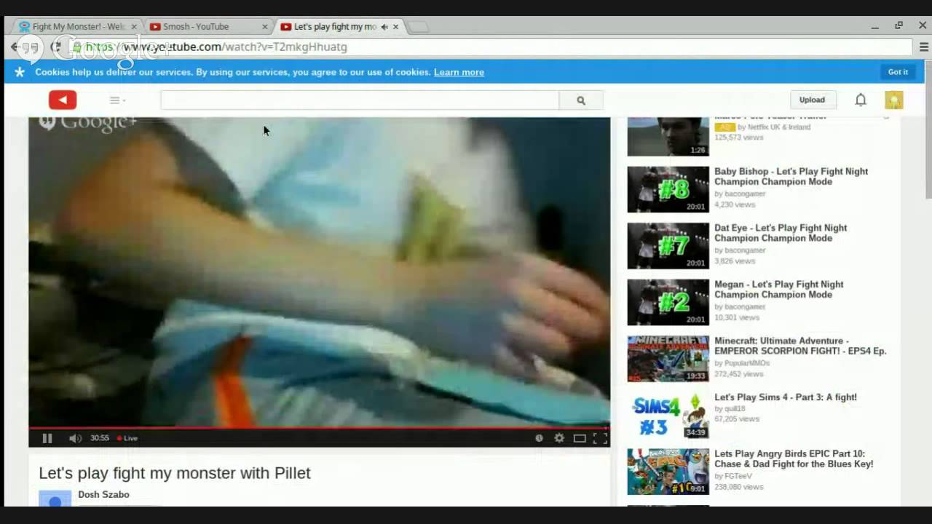Click the Minecraft video thumbnail

pyautogui.click(x=668, y=359)
